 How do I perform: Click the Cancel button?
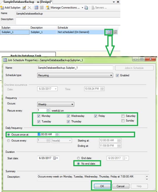point(121,186)
